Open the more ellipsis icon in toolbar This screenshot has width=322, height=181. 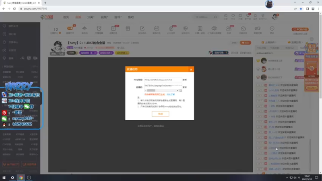coord(272,29)
